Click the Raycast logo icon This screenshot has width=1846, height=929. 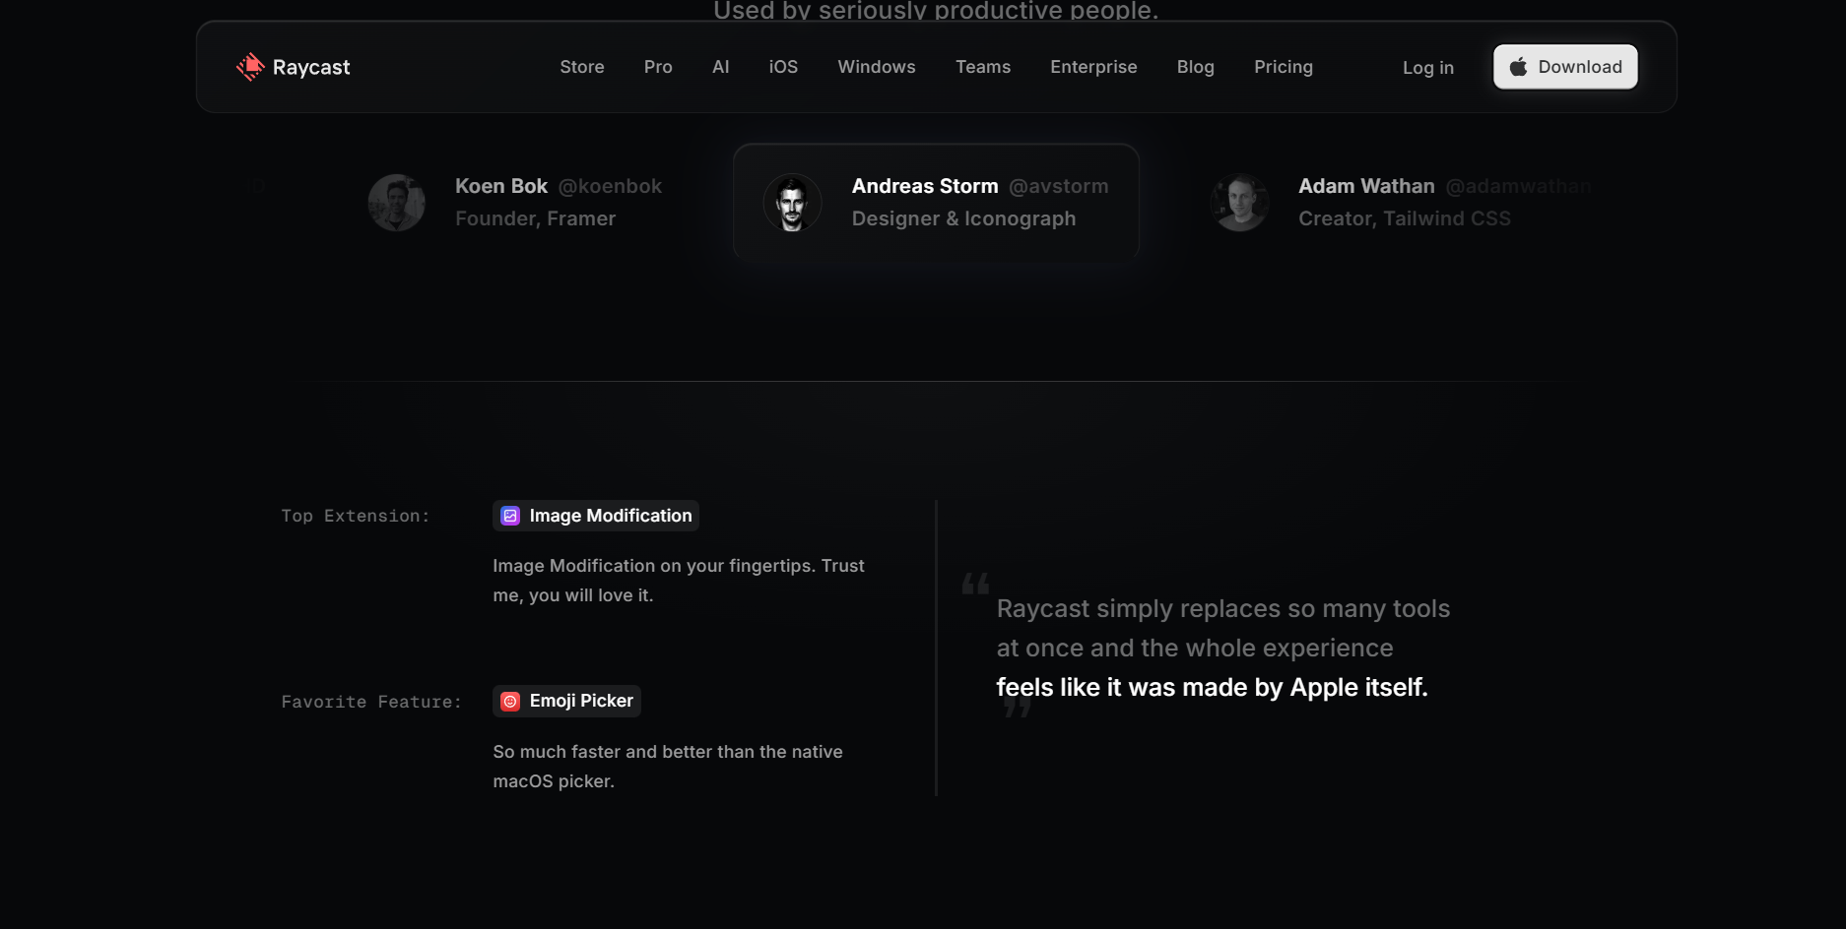tap(250, 67)
